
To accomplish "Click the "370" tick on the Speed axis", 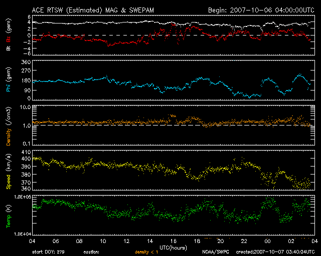I will click(x=26, y=182).
